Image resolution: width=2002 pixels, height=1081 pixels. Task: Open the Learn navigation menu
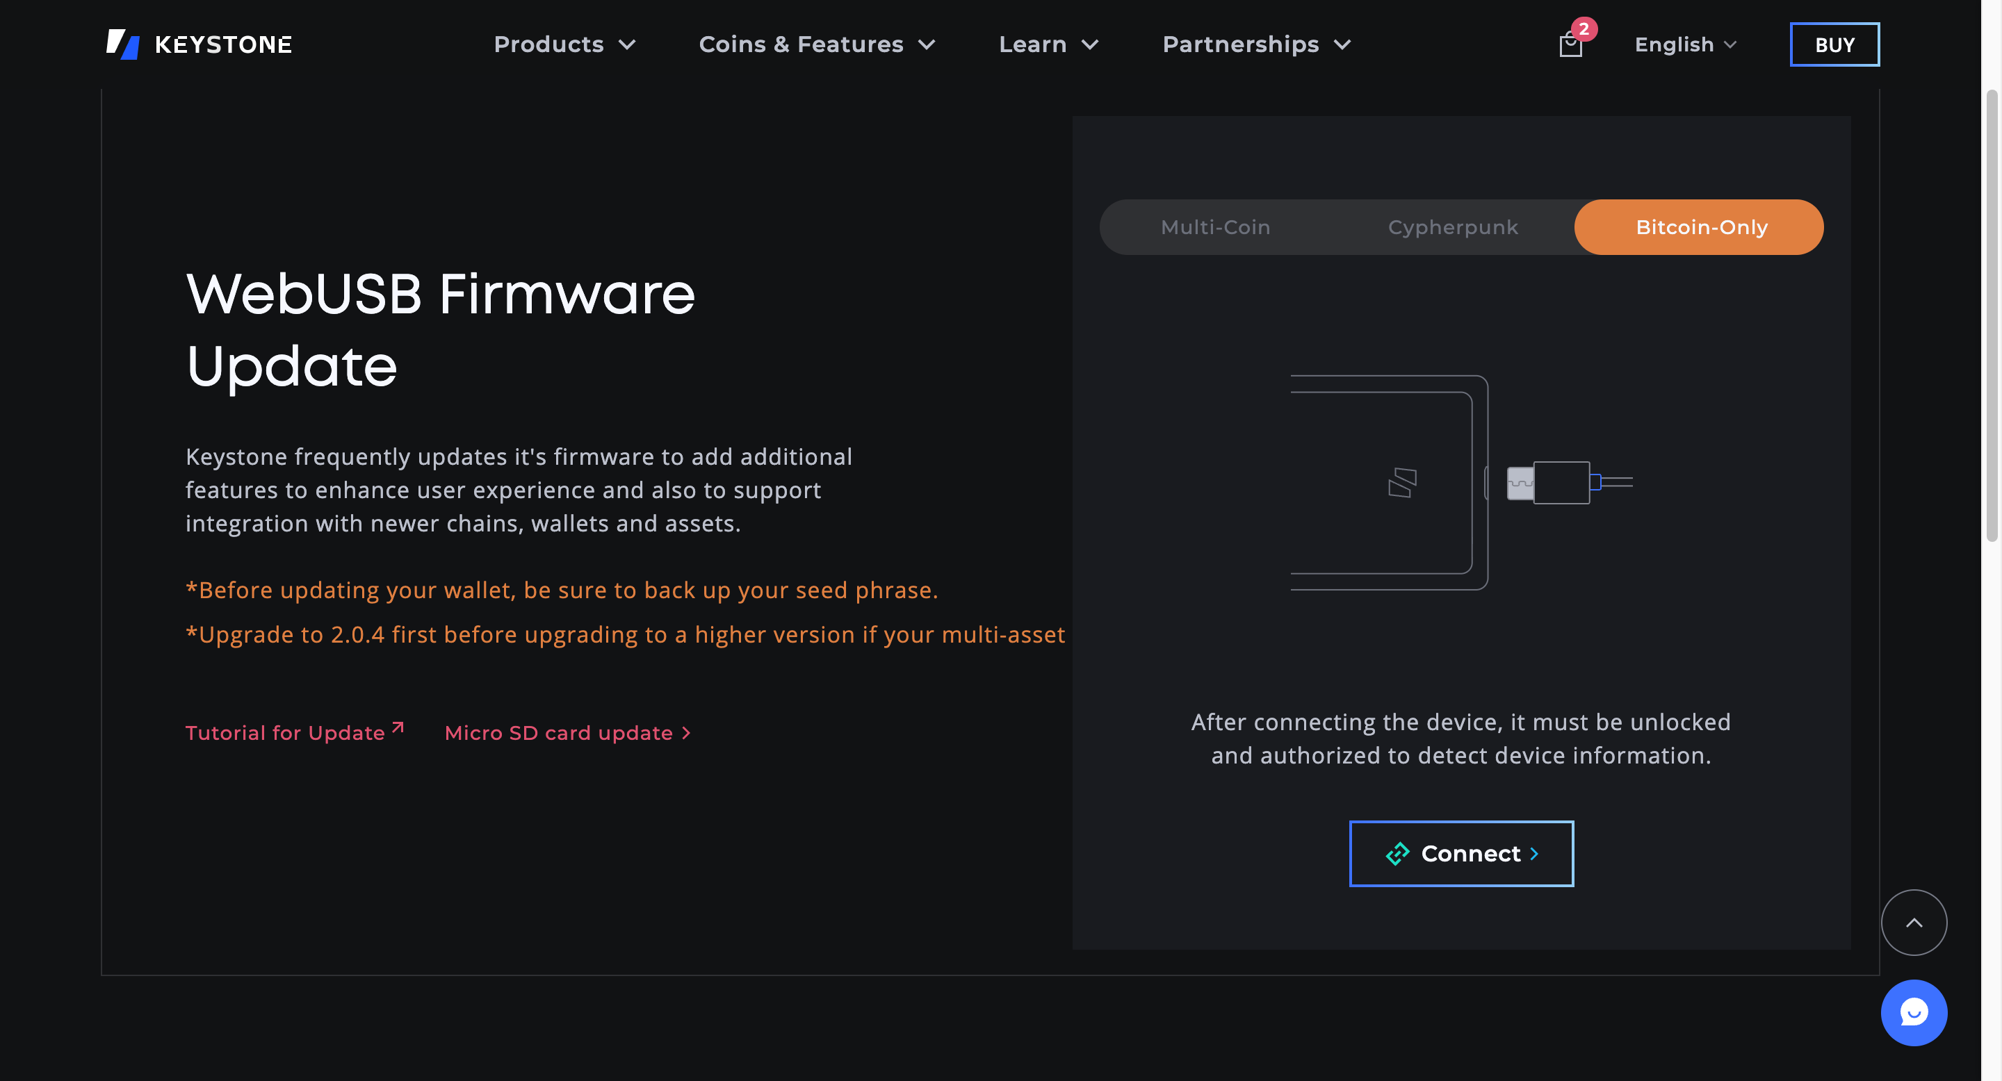pyautogui.click(x=1048, y=44)
